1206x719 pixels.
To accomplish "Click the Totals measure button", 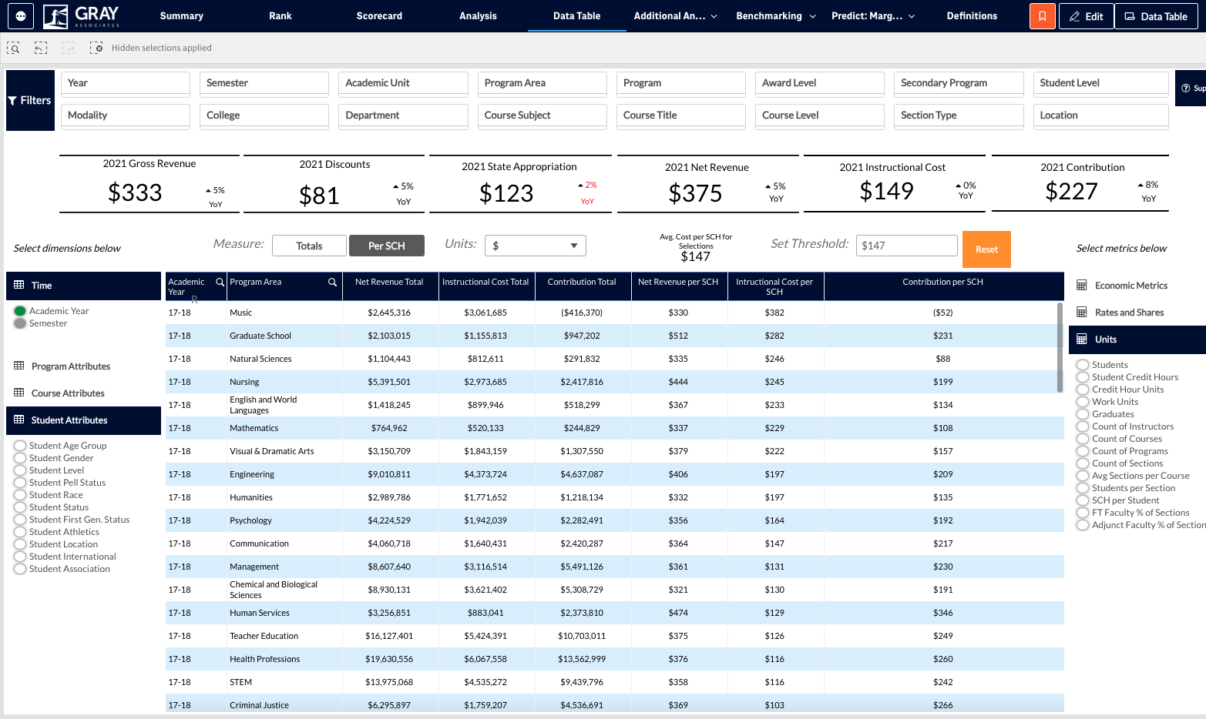I will [x=309, y=246].
